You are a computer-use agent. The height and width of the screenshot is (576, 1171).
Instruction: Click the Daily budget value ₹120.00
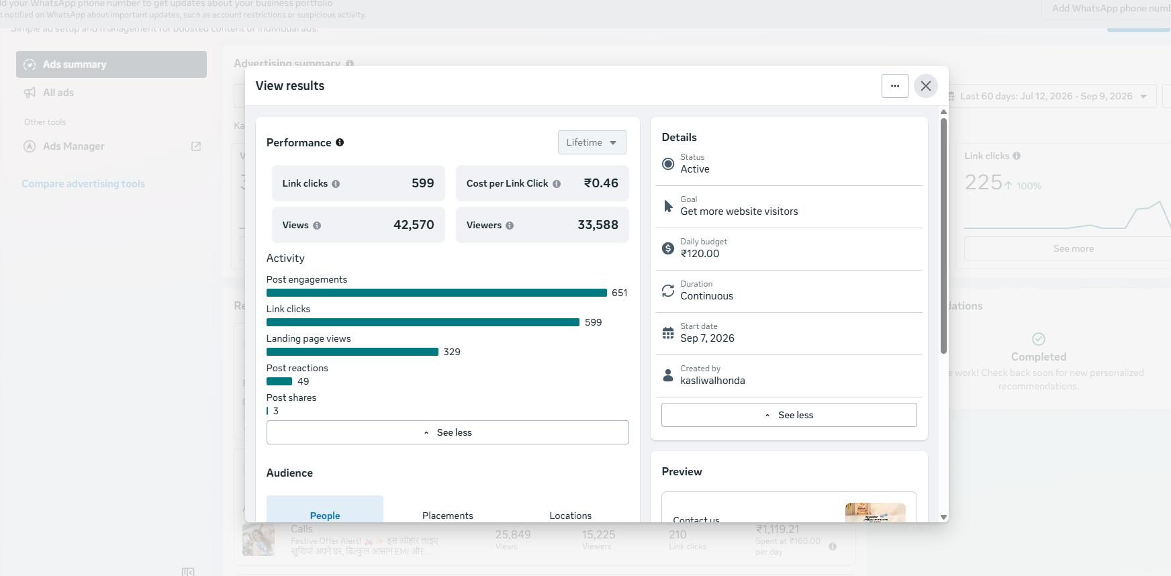point(700,254)
